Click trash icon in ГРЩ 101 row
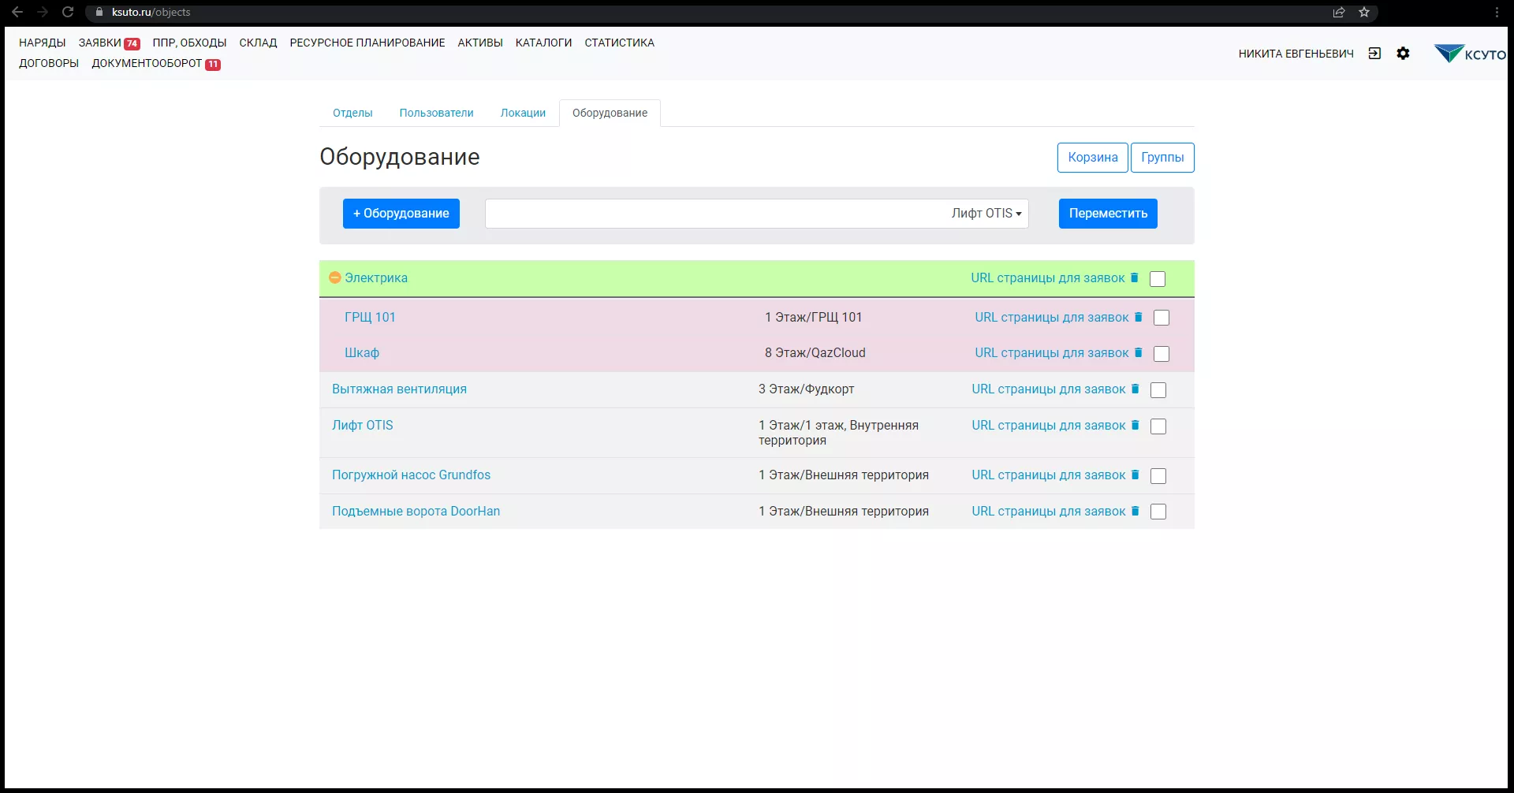 tap(1139, 317)
